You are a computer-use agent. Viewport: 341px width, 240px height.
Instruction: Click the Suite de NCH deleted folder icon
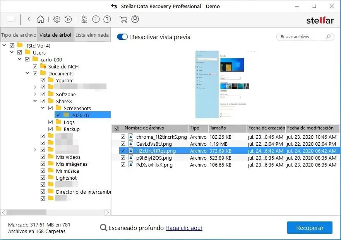point(43,66)
